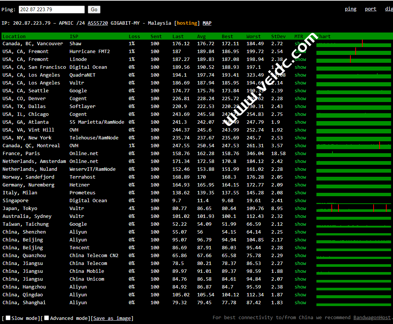The height and width of the screenshot is (324, 393).
Task: Show MTR for Taiwan Taichung row
Action: (300, 224)
